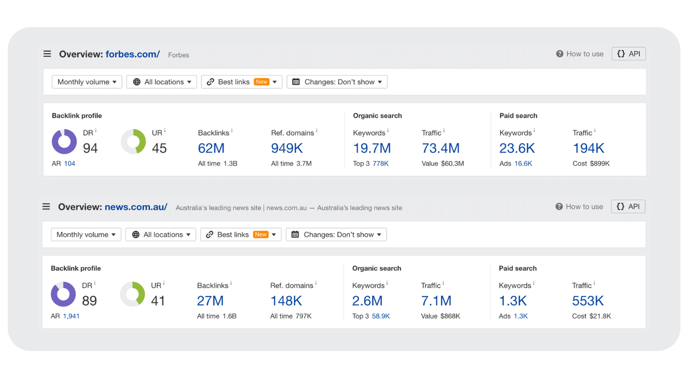Click the purple DR 89 donut chart
The image size is (688, 378).
[63, 294]
